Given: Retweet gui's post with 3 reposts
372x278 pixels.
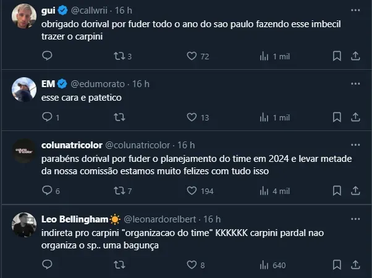Looking at the screenshot, I should point(119,56).
